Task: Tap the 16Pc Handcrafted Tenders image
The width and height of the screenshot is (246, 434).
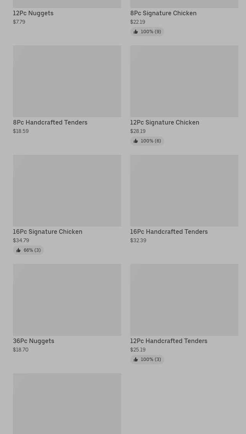Action: tap(184, 191)
